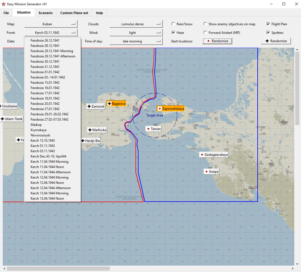Screen dimensions: 301x272
Task: Select the Marfovka airfield marker
Action: point(97,130)
